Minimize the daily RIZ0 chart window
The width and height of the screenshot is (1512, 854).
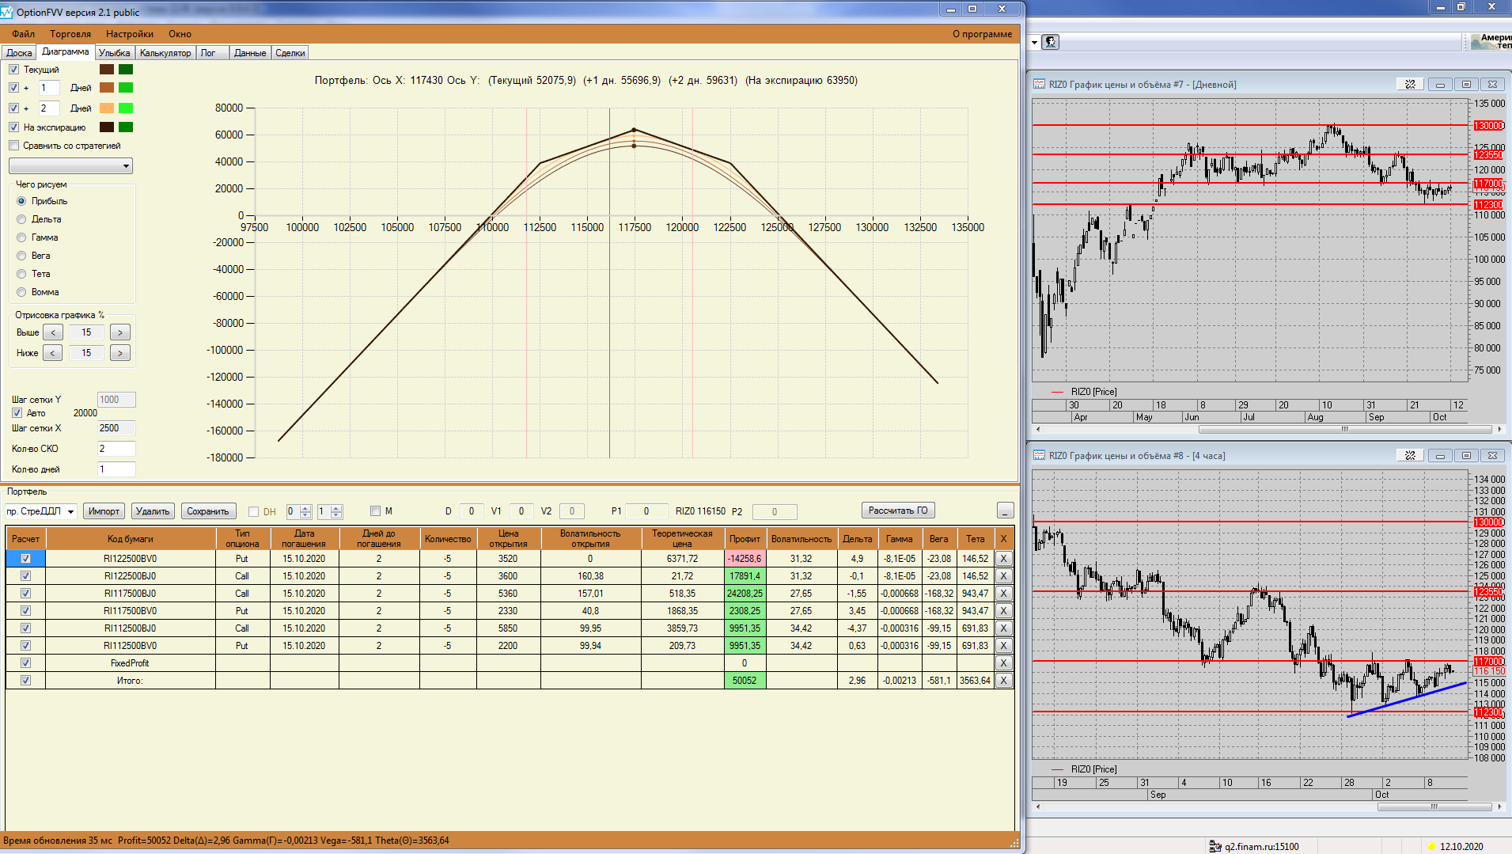click(x=1440, y=84)
